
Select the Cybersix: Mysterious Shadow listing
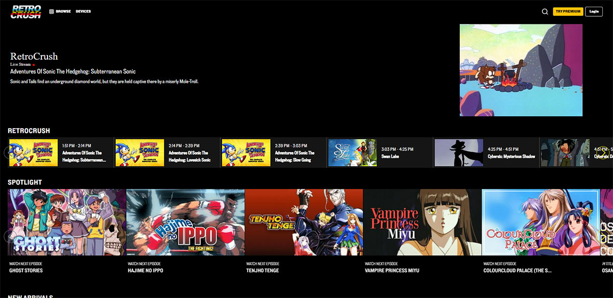click(458, 152)
